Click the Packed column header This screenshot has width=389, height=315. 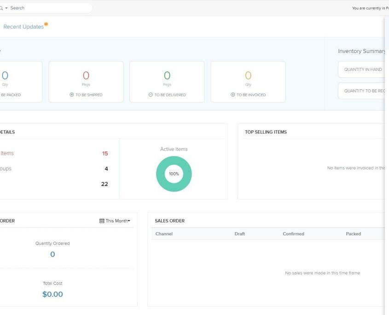click(x=353, y=234)
